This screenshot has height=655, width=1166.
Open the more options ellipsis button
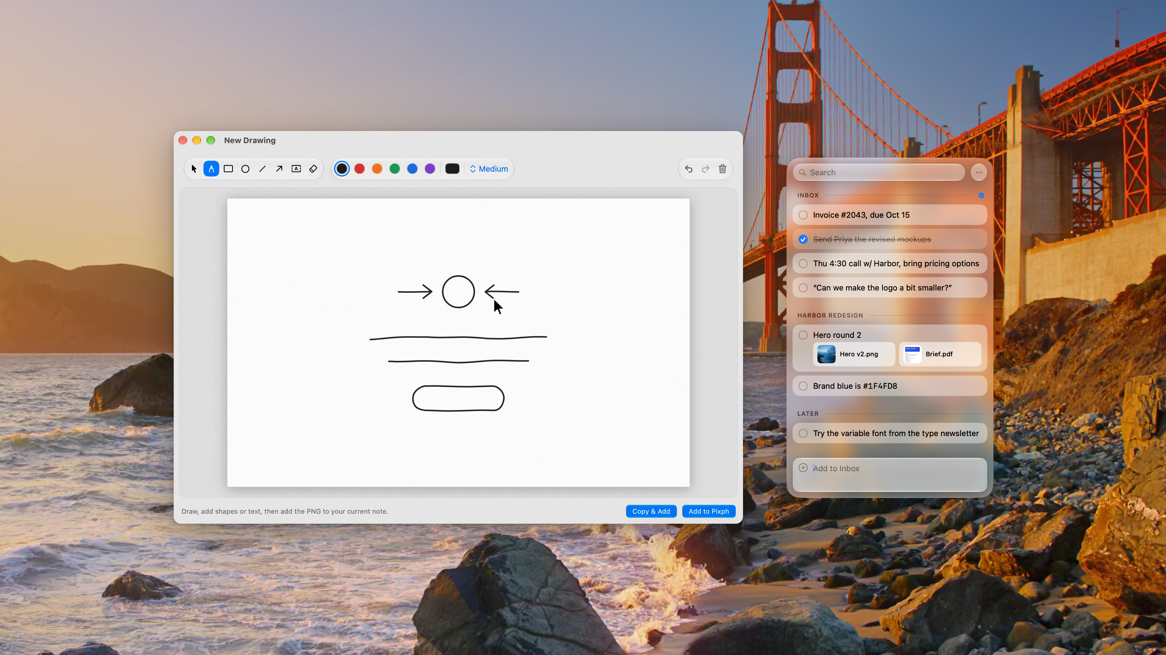point(979,172)
